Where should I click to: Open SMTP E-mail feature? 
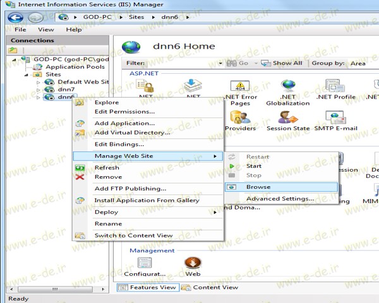tap(336, 121)
